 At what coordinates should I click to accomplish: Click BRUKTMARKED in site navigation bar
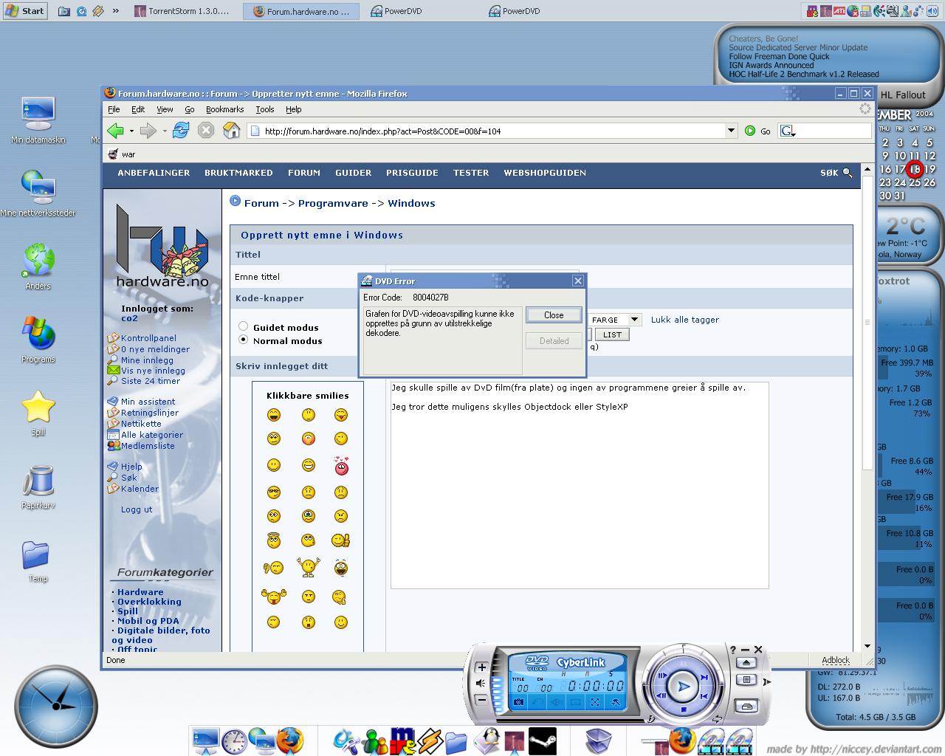point(238,173)
